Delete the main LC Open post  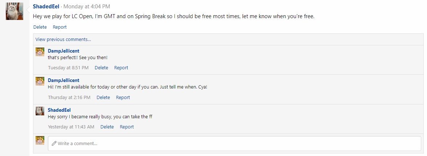[40, 27]
